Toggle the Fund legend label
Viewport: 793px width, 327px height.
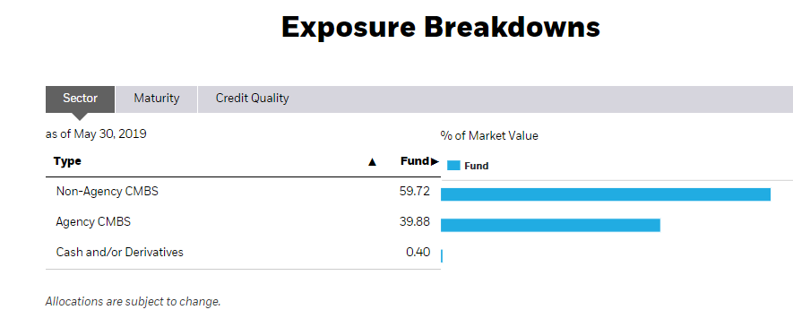coord(477,166)
